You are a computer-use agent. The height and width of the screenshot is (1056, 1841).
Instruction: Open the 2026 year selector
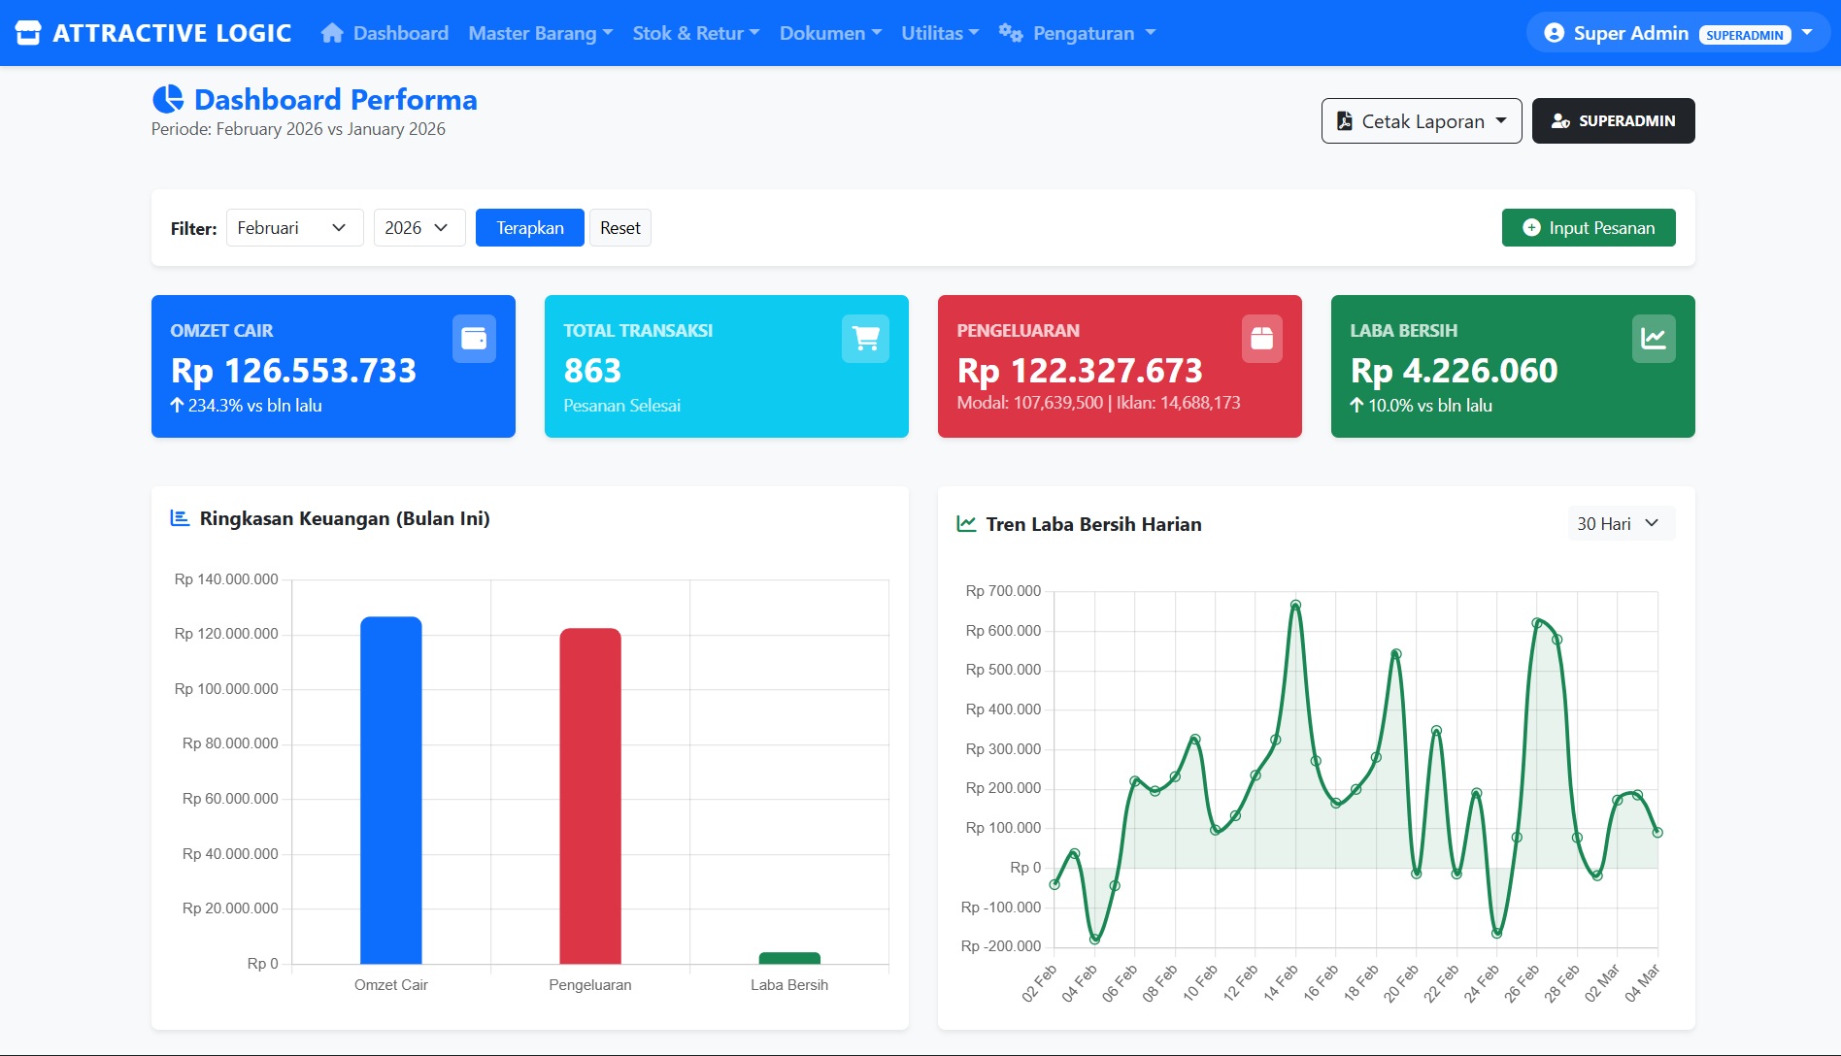coord(418,227)
